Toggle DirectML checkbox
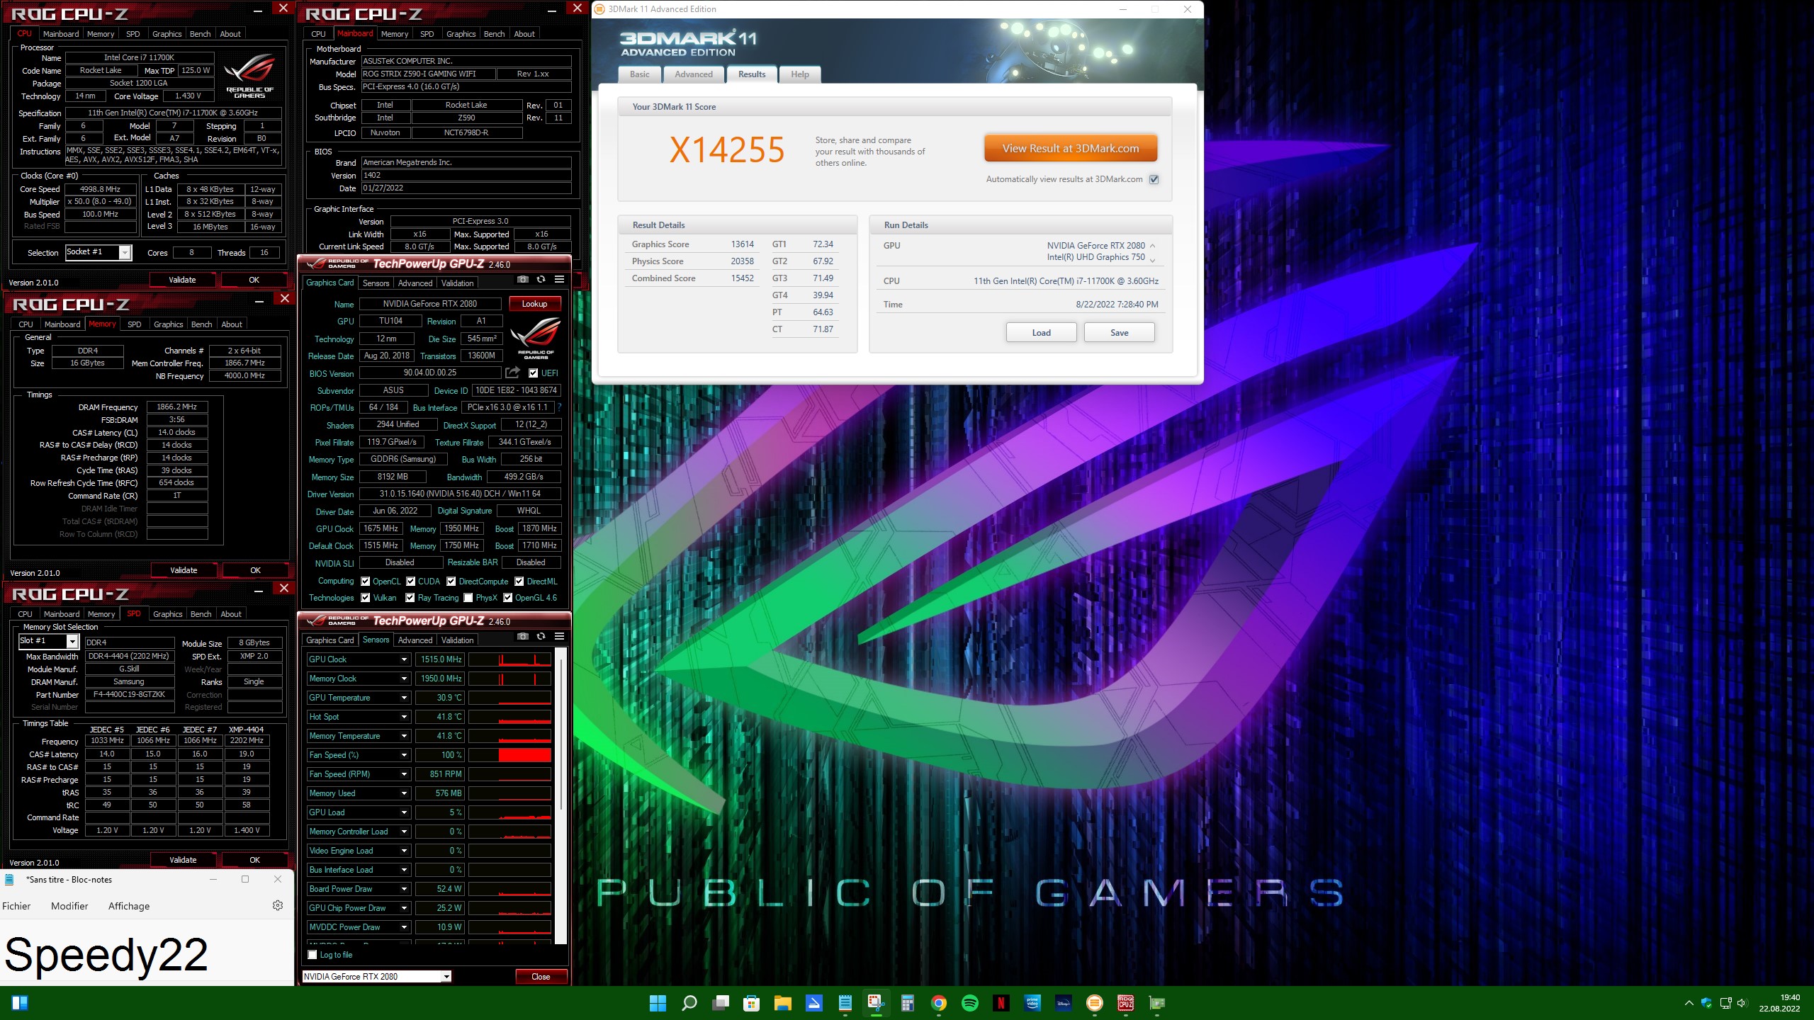 [519, 582]
